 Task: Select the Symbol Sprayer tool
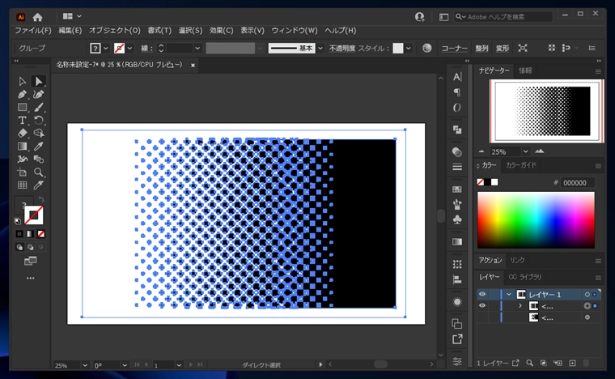tap(22, 160)
